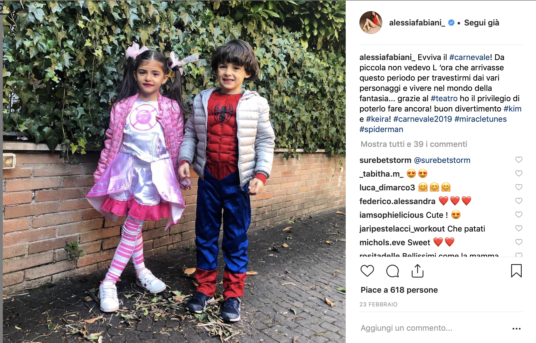Screen dimensions: 536x343
Task: Open the #spiderman hashtag
Action: point(381,129)
